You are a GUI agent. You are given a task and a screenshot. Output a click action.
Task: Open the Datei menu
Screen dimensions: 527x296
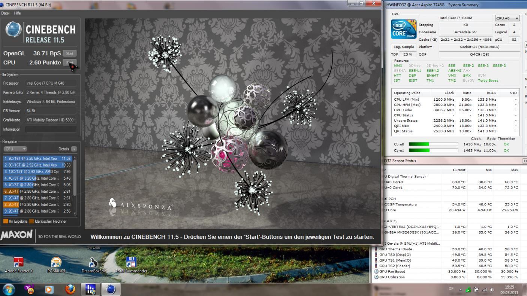tap(6, 13)
